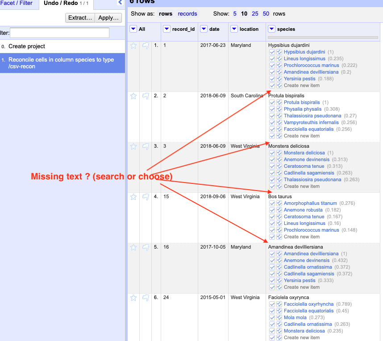The height and width of the screenshot is (341, 383).
Task: Match all identical cells to Physalia physalis
Action: pos(279,109)
